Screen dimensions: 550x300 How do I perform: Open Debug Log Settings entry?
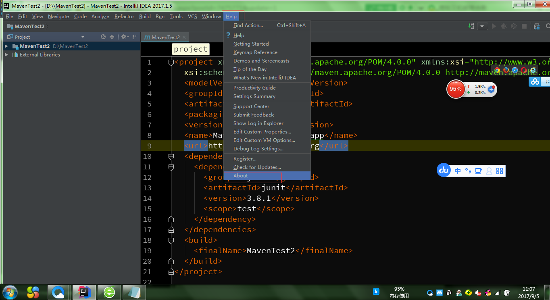point(267,149)
